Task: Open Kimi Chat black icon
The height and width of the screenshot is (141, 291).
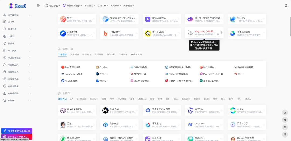Action: (x=105, y=110)
